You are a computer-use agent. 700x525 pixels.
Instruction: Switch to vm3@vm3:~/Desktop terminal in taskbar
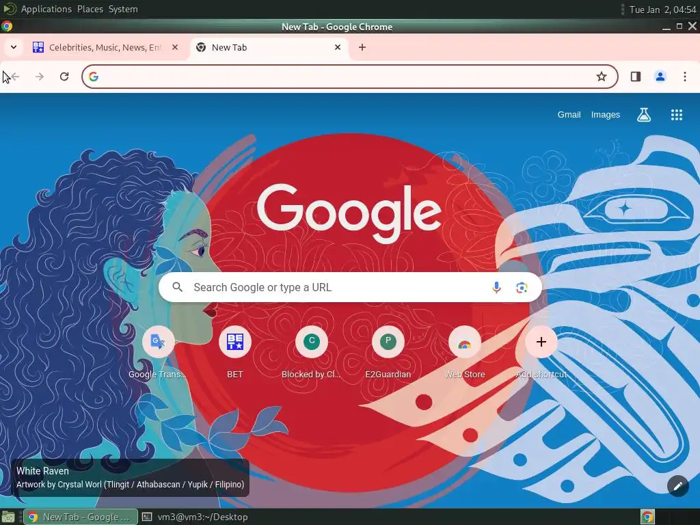pyautogui.click(x=195, y=517)
